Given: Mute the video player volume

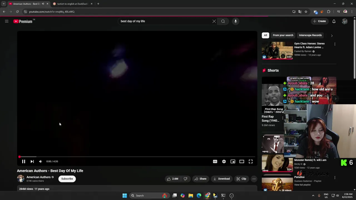Looking at the screenshot, I should click(x=41, y=161).
